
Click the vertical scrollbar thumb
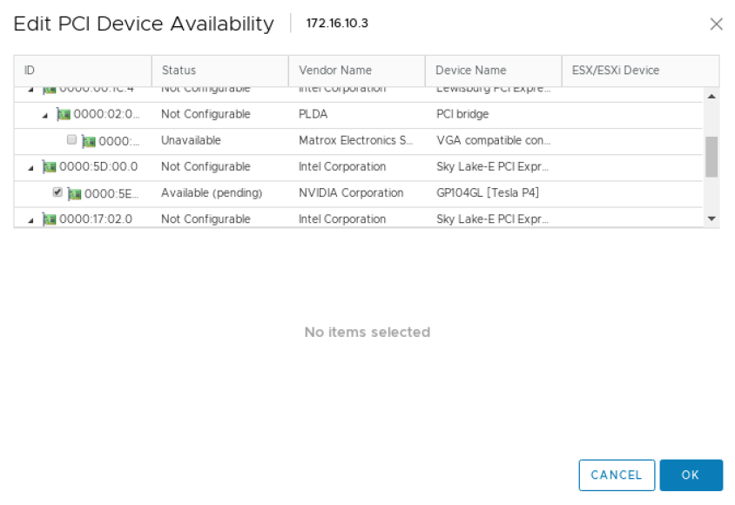coord(711,157)
